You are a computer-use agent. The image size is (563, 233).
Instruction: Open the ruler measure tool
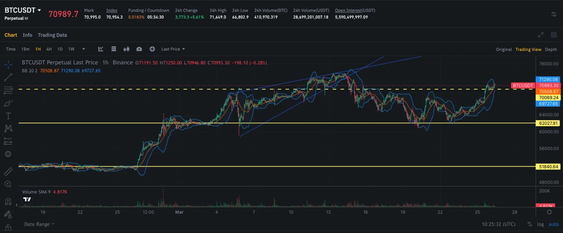click(x=8, y=171)
